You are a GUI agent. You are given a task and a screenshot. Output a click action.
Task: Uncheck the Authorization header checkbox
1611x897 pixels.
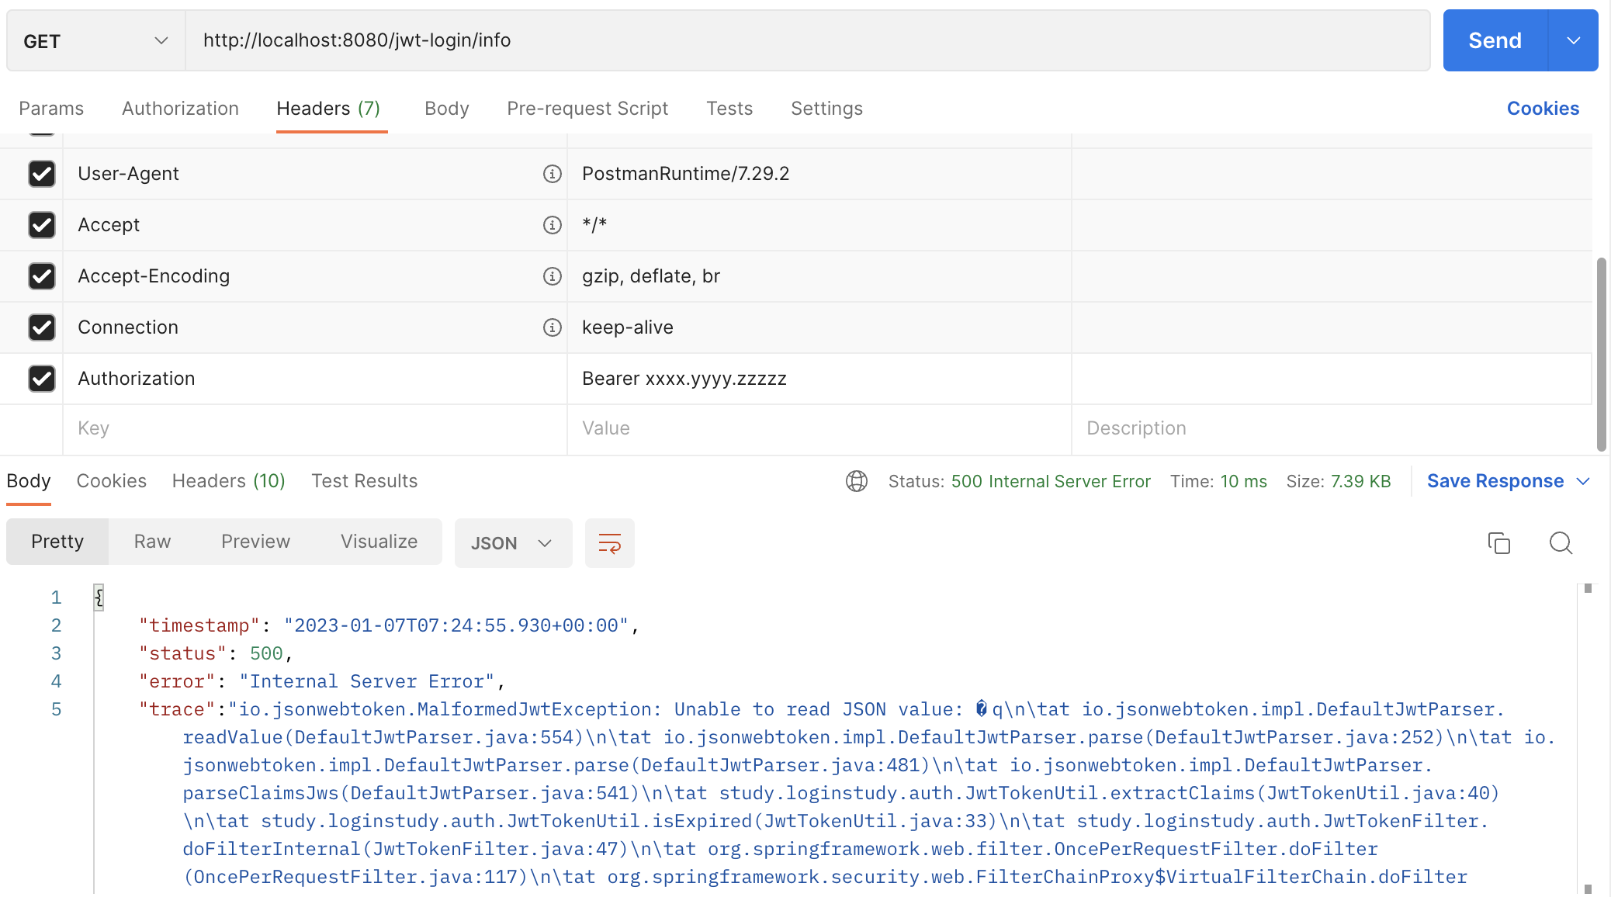point(42,379)
